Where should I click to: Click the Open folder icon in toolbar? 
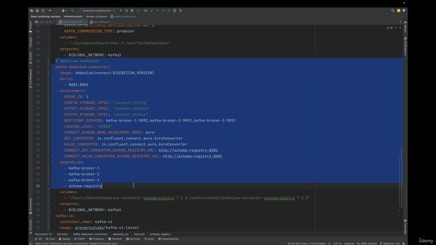pyautogui.click(x=32, y=11)
